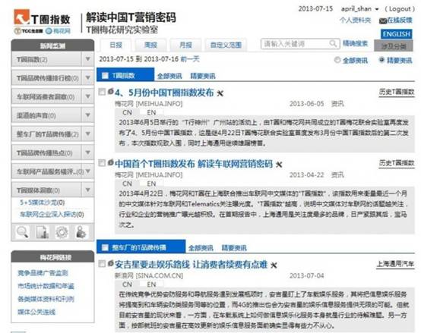Open 5+5媒体沙龙(0) sidebar item
Image resolution: width=421 pixels, height=333 pixels.
coord(42,203)
